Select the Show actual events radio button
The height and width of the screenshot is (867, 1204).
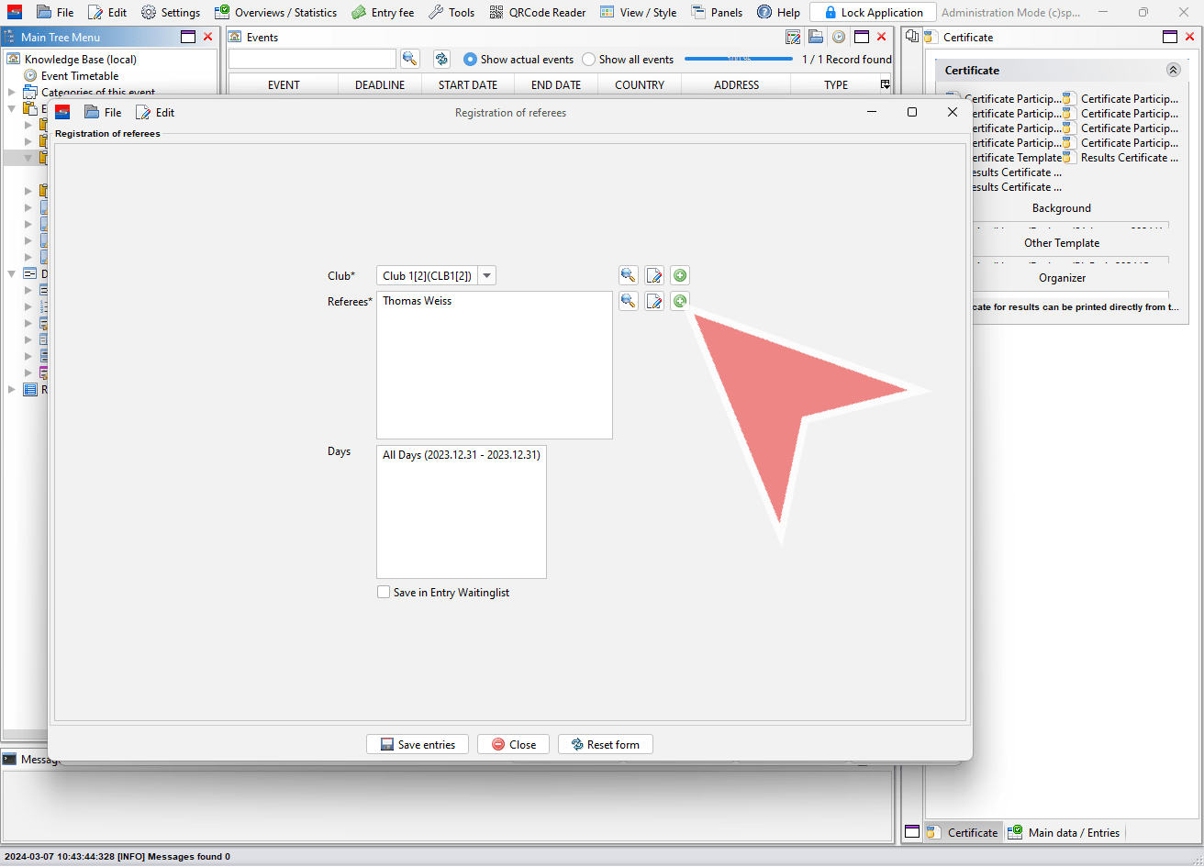pyautogui.click(x=470, y=59)
